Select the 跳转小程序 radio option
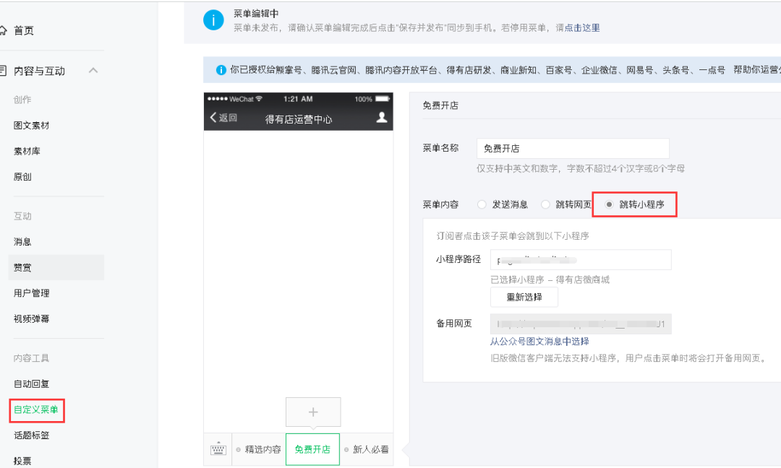The image size is (781, 468). [x=610, y=204]
